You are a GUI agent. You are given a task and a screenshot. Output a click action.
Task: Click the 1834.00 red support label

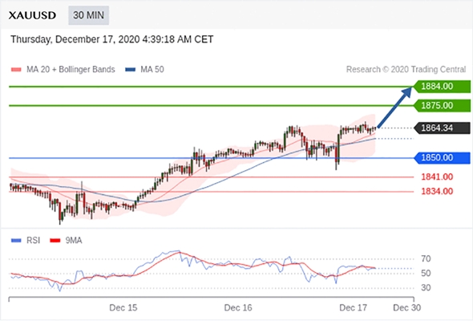(x=437, y=191)
